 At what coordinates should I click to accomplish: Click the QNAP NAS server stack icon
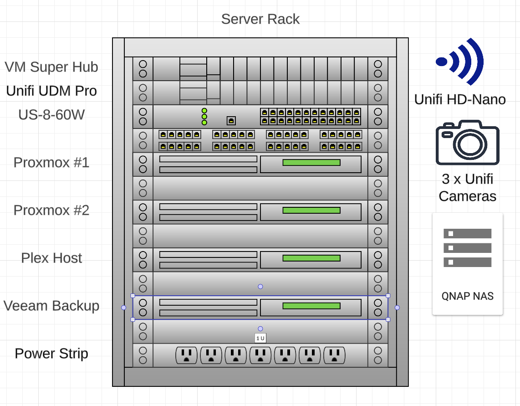[467, 248]
